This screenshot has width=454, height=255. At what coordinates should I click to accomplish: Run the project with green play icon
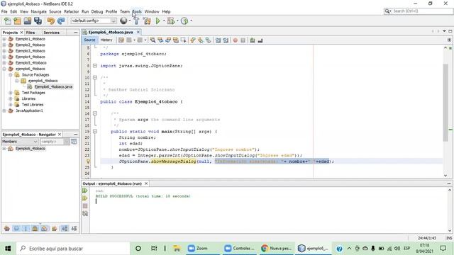coord(157,21)
